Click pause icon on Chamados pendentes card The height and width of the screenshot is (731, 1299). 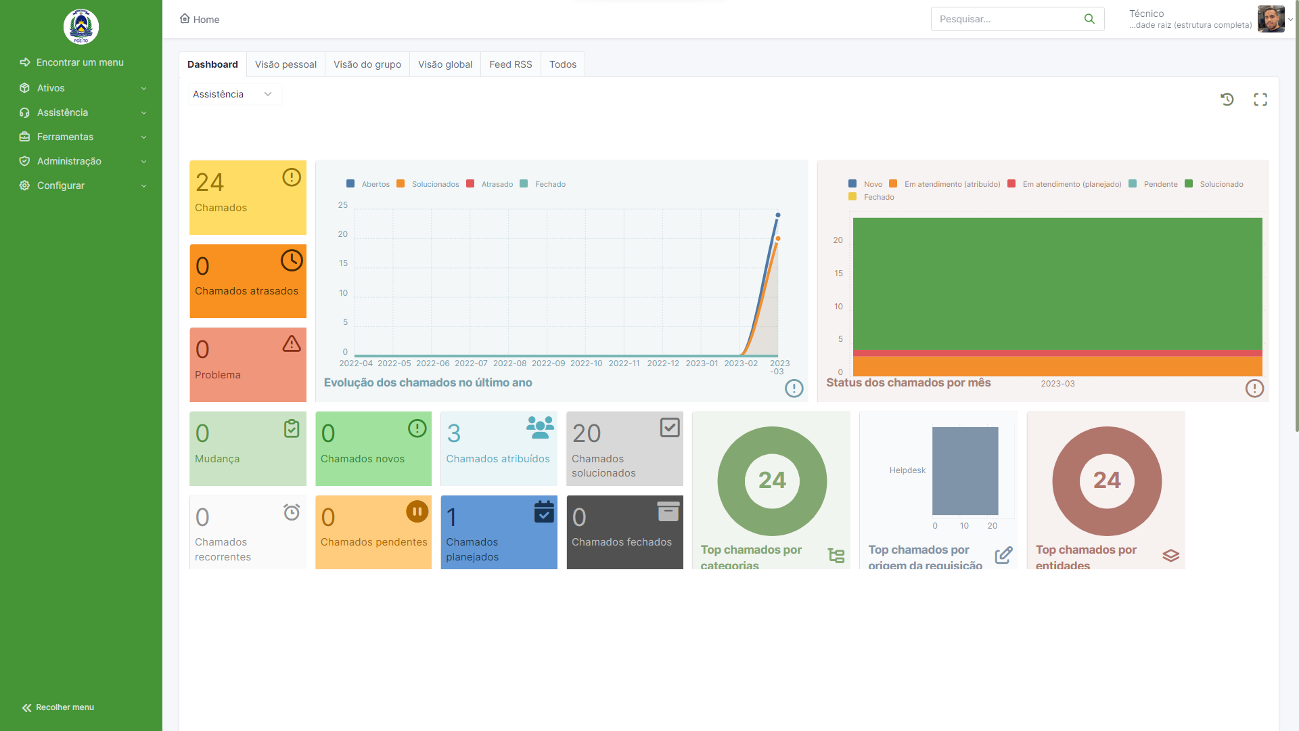click(417, 512)
